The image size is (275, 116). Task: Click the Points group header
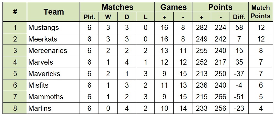(220, 7)
